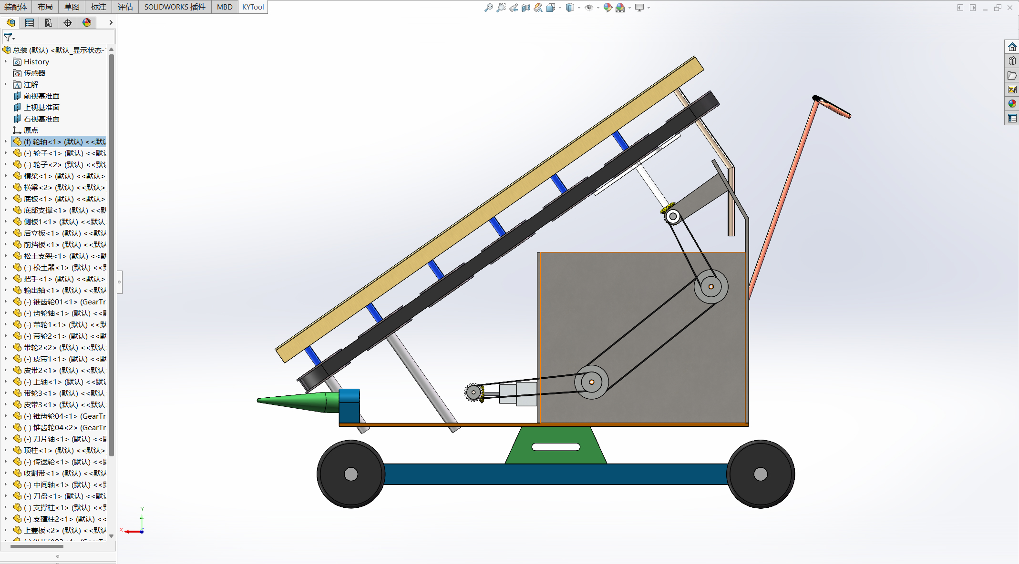This screenshot has height=564, width=1019.
Task: Click the root 总装 assembly node
Action: coord(54,50)
